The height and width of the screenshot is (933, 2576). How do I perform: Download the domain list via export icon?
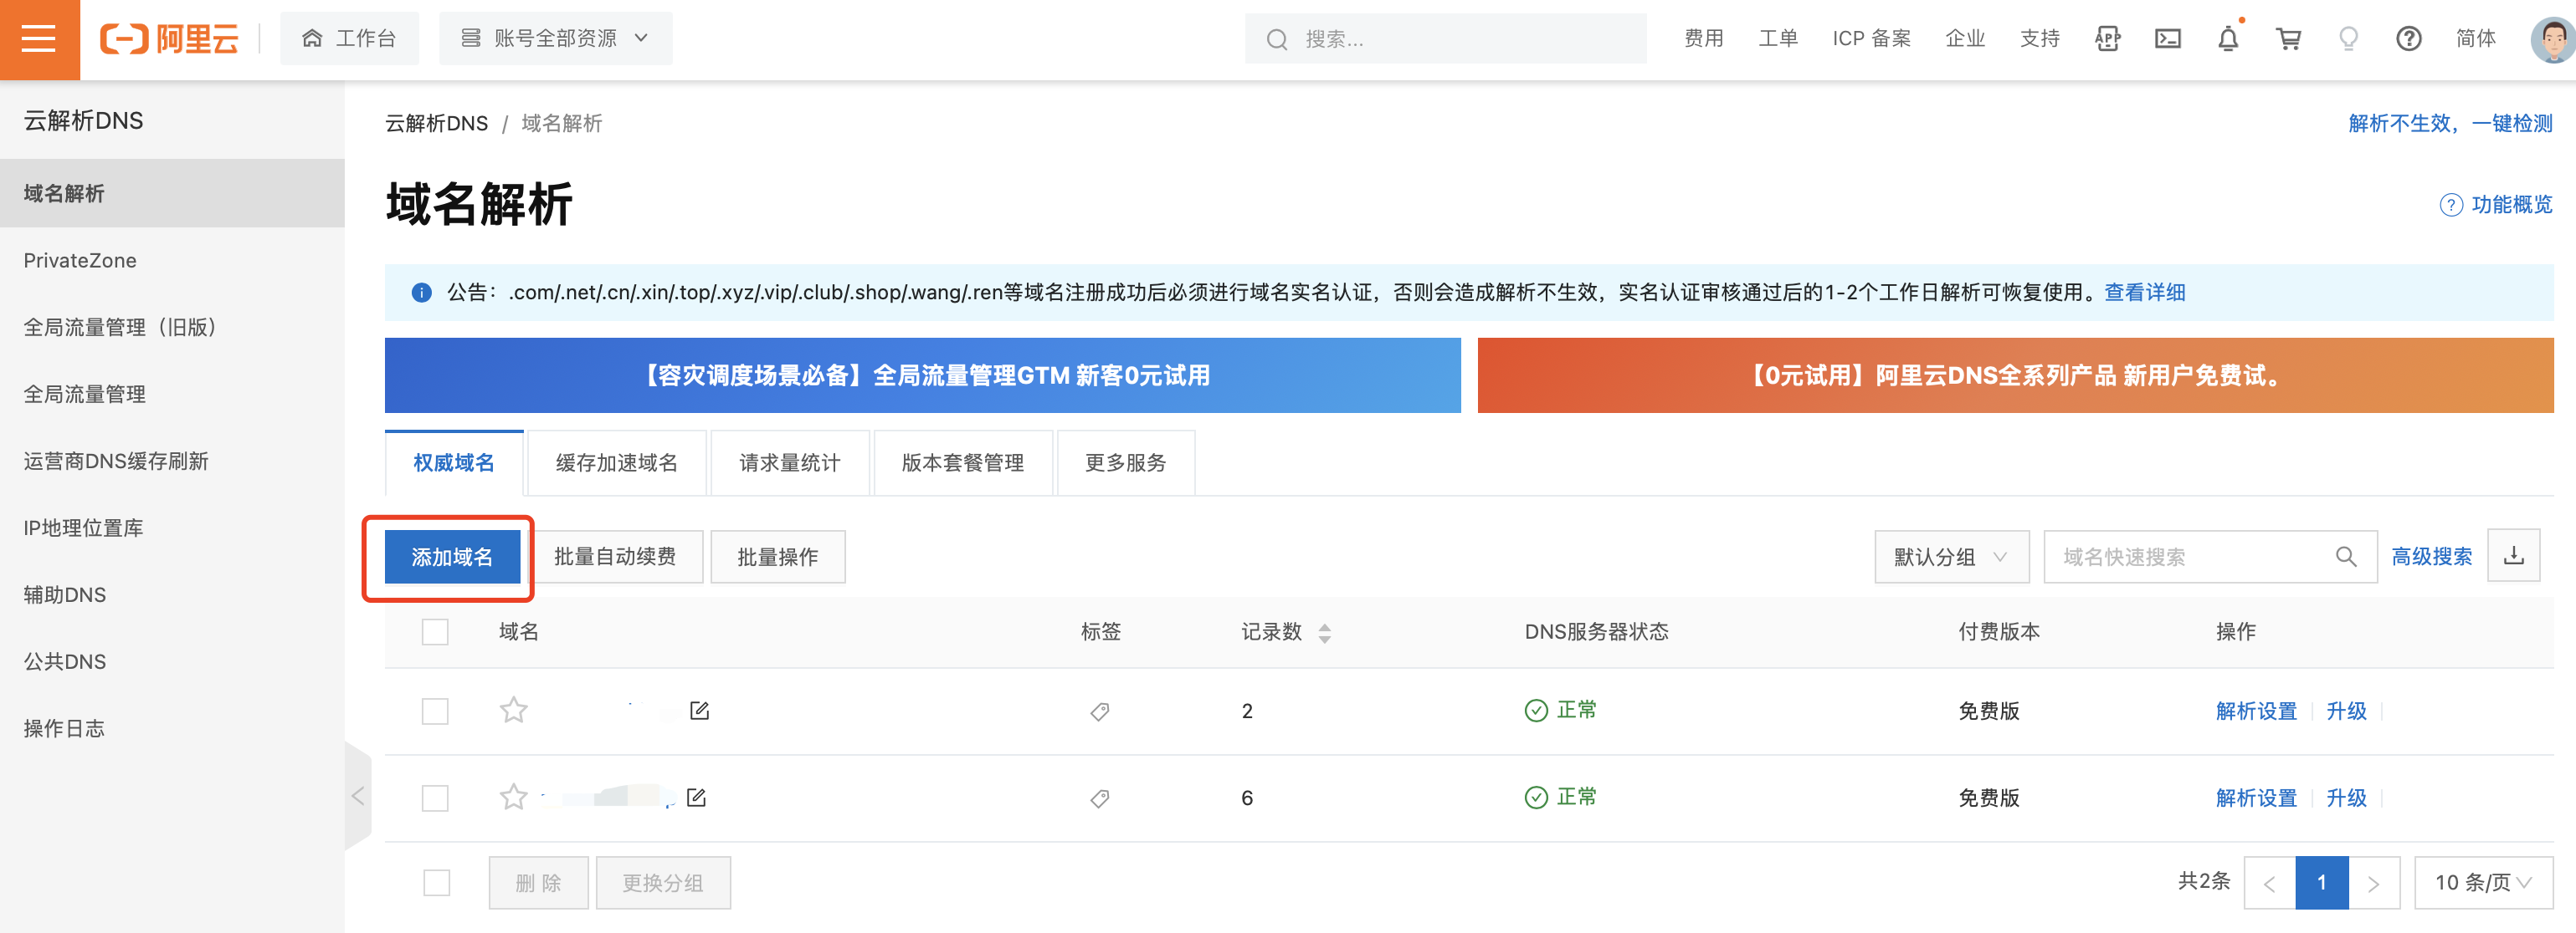[x=2513, y=557]
